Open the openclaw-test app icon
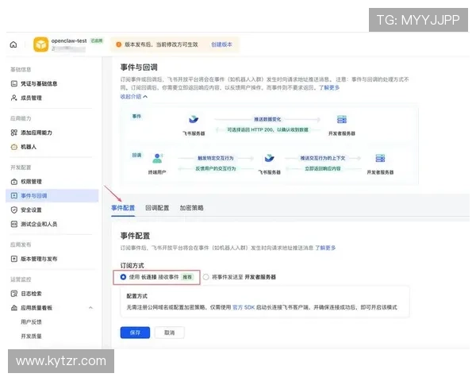 (x=40, y=44)
